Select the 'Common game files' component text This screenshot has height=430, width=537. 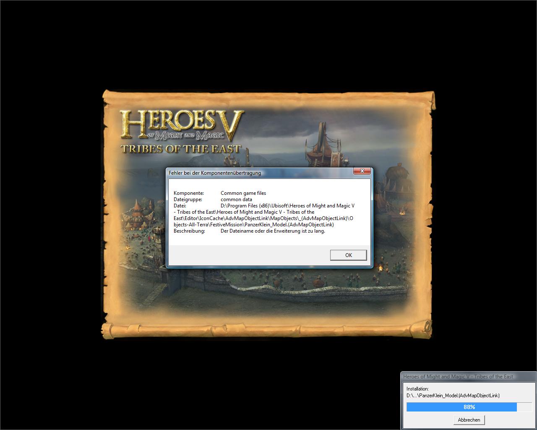(x=243, y=193)
